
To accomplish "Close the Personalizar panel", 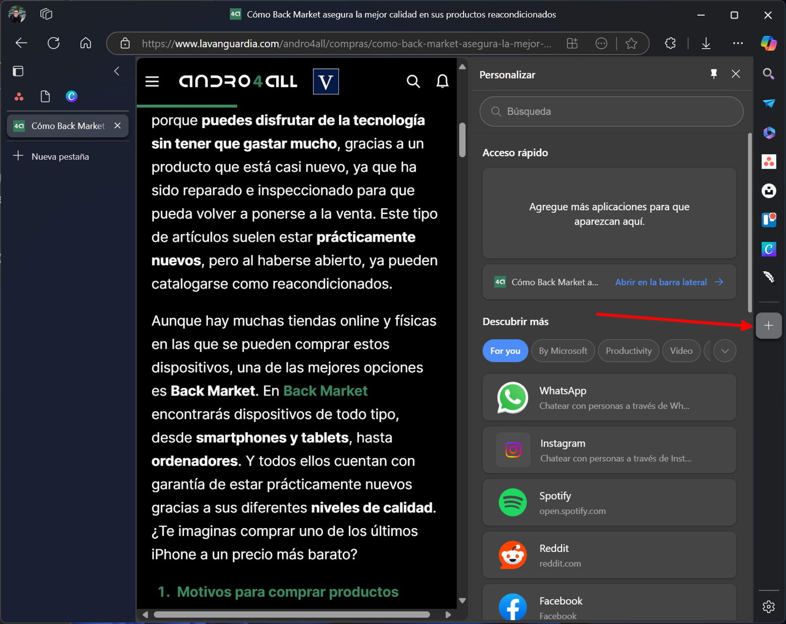I will point(736,74).
